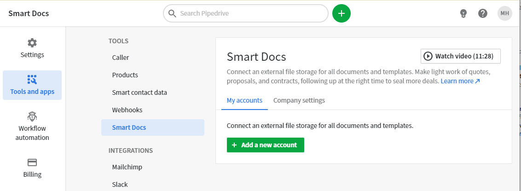The height and width of the screenshot is (191, 521).
Task: Open the Mailchimp integration
Action: click(153, 167)
